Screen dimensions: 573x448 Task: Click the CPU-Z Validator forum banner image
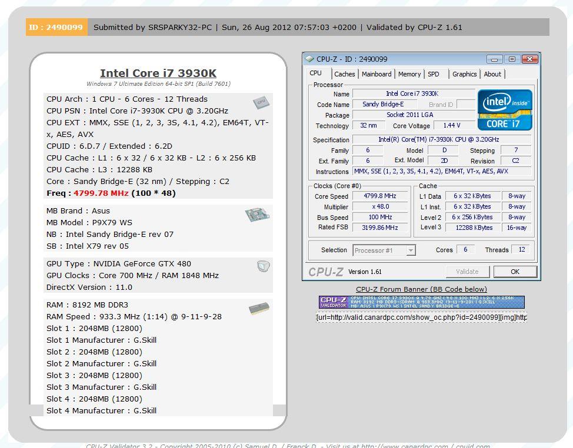pyautogui.click(x=421, y=302)
